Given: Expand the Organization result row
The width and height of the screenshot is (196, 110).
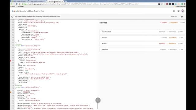Looking at the screenshot, I should click(142, 32).
